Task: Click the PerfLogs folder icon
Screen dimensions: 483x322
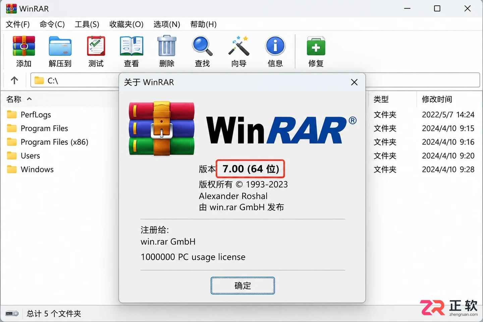Action: pos(12,115)
